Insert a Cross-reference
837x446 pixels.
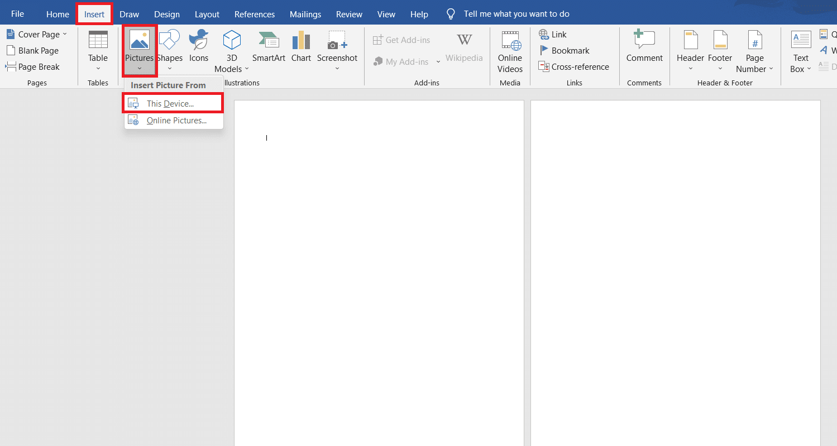(x=574, y=66)
